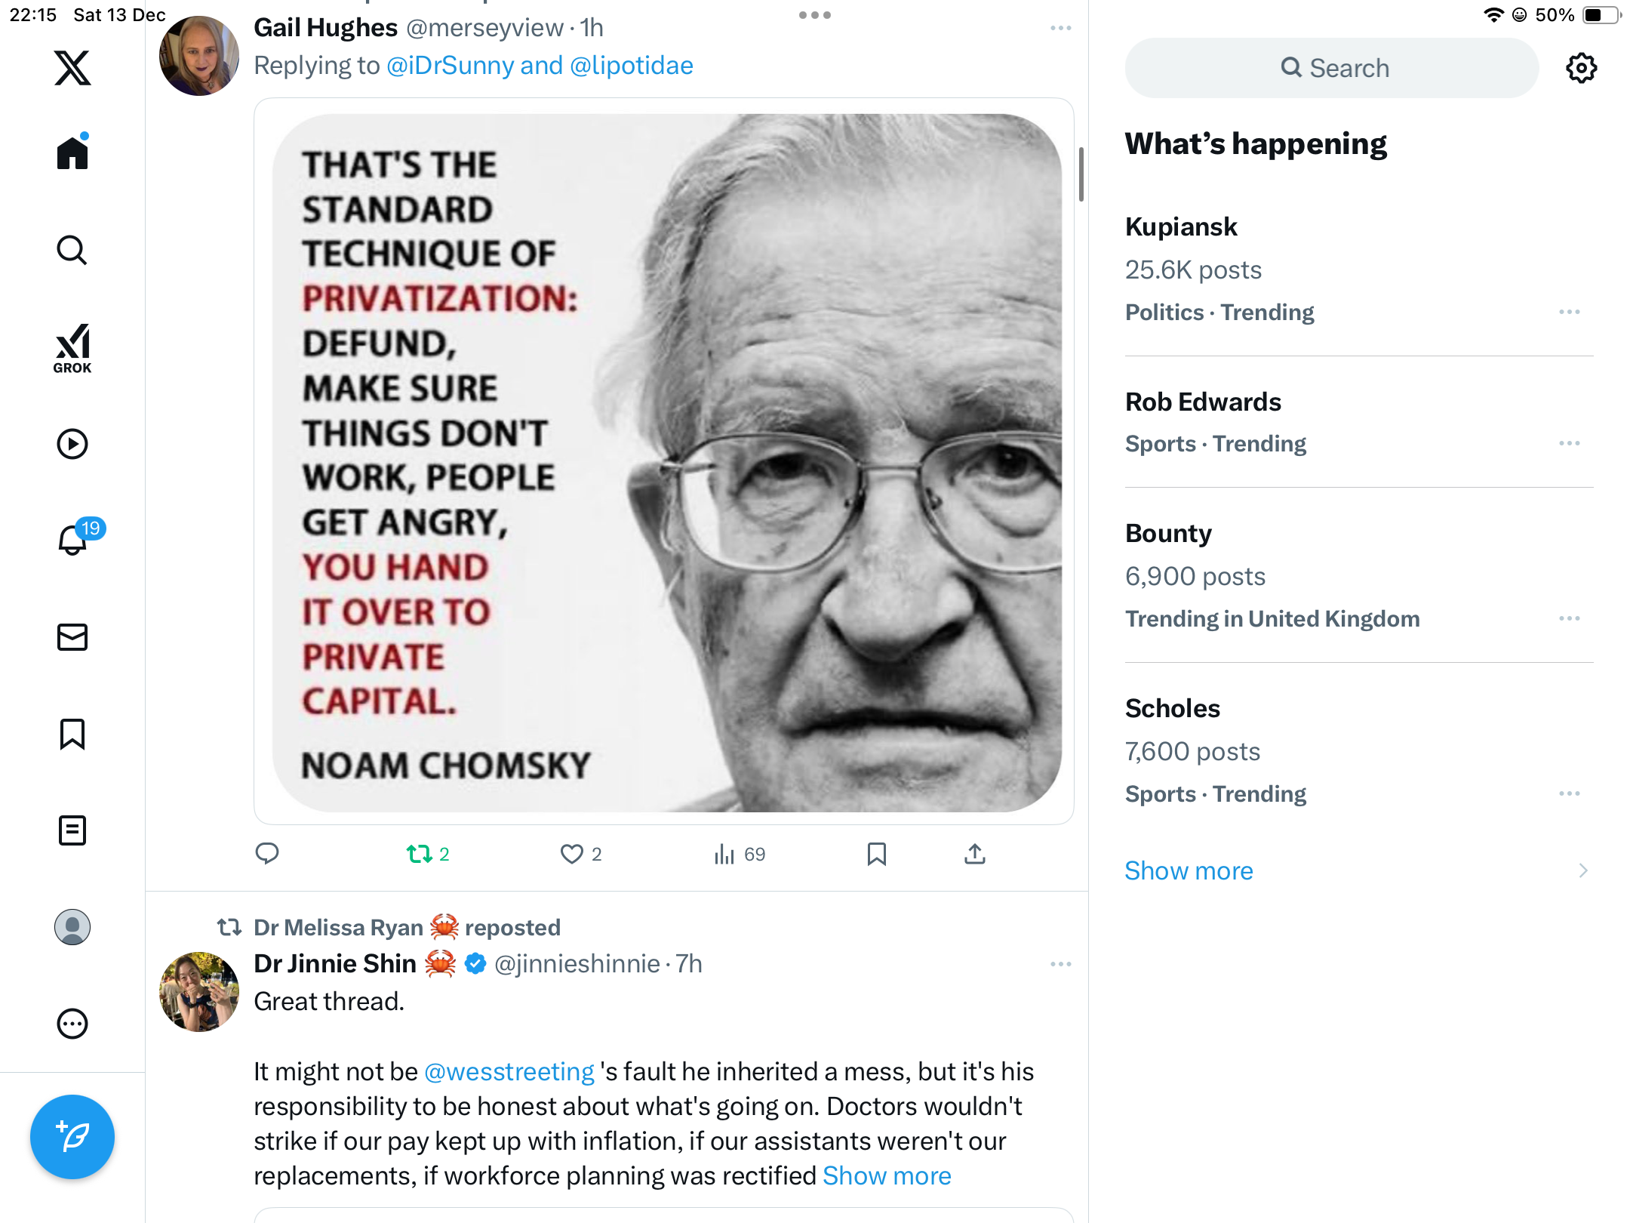The height and width of the screenshot is (1223, 1630).
Task: Open the Scholes trending topic
Action: click(1172, 708)
